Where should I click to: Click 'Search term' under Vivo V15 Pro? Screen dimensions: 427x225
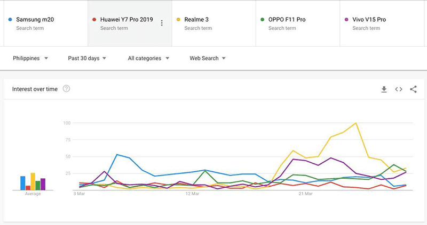click(366, 28)
